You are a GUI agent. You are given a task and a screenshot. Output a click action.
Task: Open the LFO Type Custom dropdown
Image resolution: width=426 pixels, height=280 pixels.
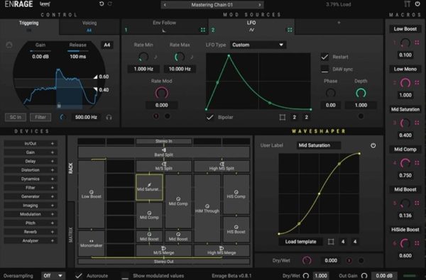coord(258,45)
